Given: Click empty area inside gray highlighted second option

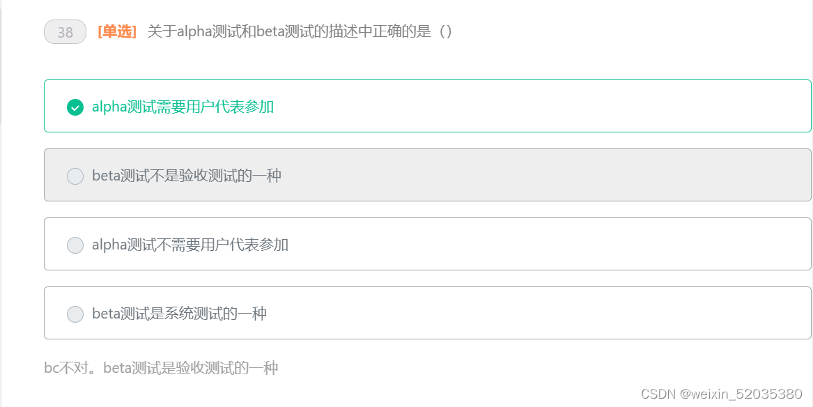Looking at the screenshot, I should (x=518, y=175).
